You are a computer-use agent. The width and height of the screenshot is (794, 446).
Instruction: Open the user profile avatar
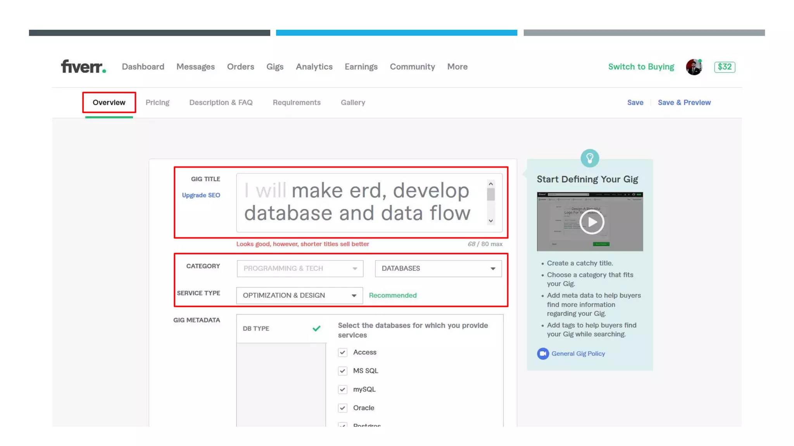694,67
